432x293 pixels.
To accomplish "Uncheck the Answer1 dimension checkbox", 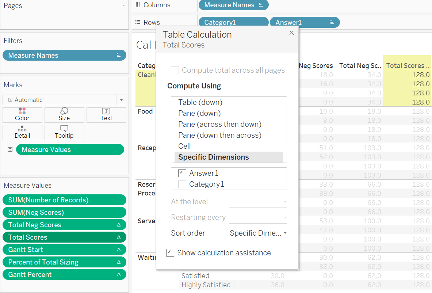I will tap(182, 173).
